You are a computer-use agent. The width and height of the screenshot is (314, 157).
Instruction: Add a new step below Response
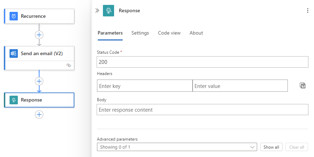[39, 114]
